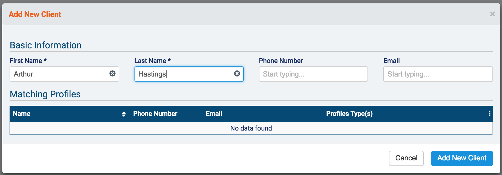The image size is (502, 175).
Task: Click the Email table column header
Action: pyautogui.click(x=214, y=114)
